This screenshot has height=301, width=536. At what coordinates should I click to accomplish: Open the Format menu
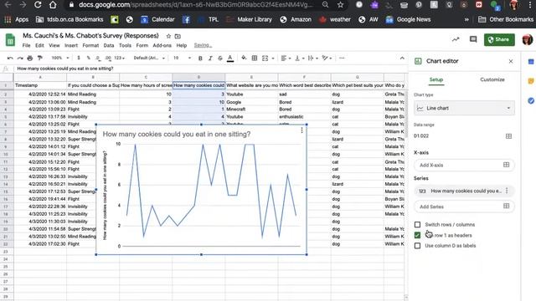pyautogui.click(x=90, y=45)
